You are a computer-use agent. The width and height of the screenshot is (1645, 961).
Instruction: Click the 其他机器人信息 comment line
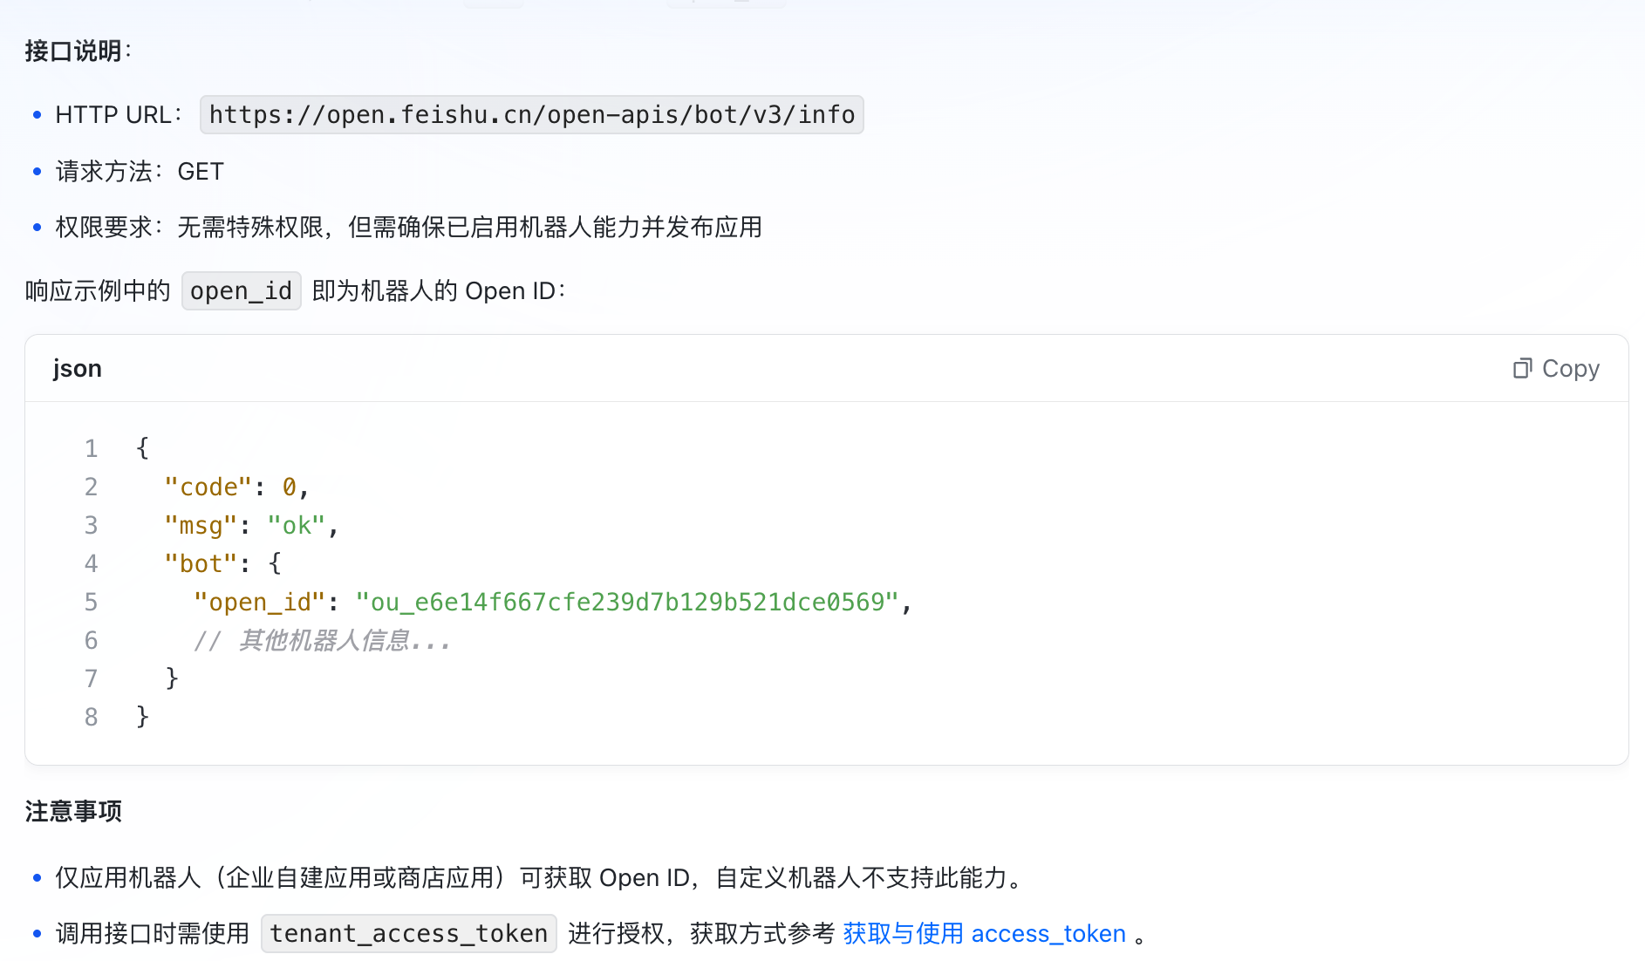(x=322, y=641)
